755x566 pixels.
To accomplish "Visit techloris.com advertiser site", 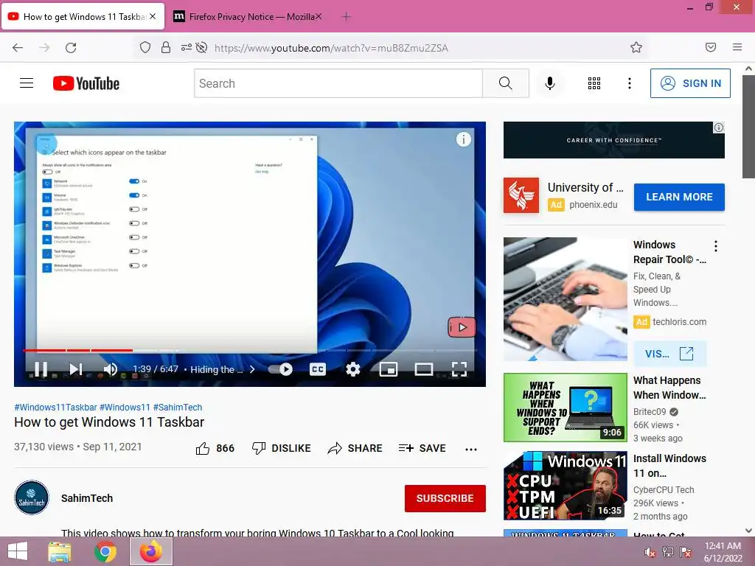I will point(669,354).
